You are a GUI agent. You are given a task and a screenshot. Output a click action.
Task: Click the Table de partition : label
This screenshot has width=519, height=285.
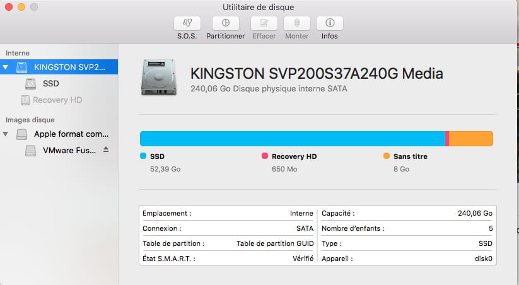(173, 243)
